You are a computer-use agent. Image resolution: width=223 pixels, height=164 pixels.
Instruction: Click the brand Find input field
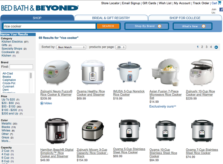coord(21,67)
